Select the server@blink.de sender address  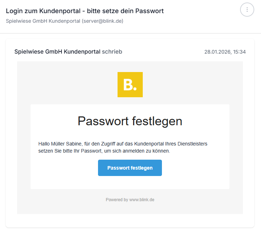[103, 21]
